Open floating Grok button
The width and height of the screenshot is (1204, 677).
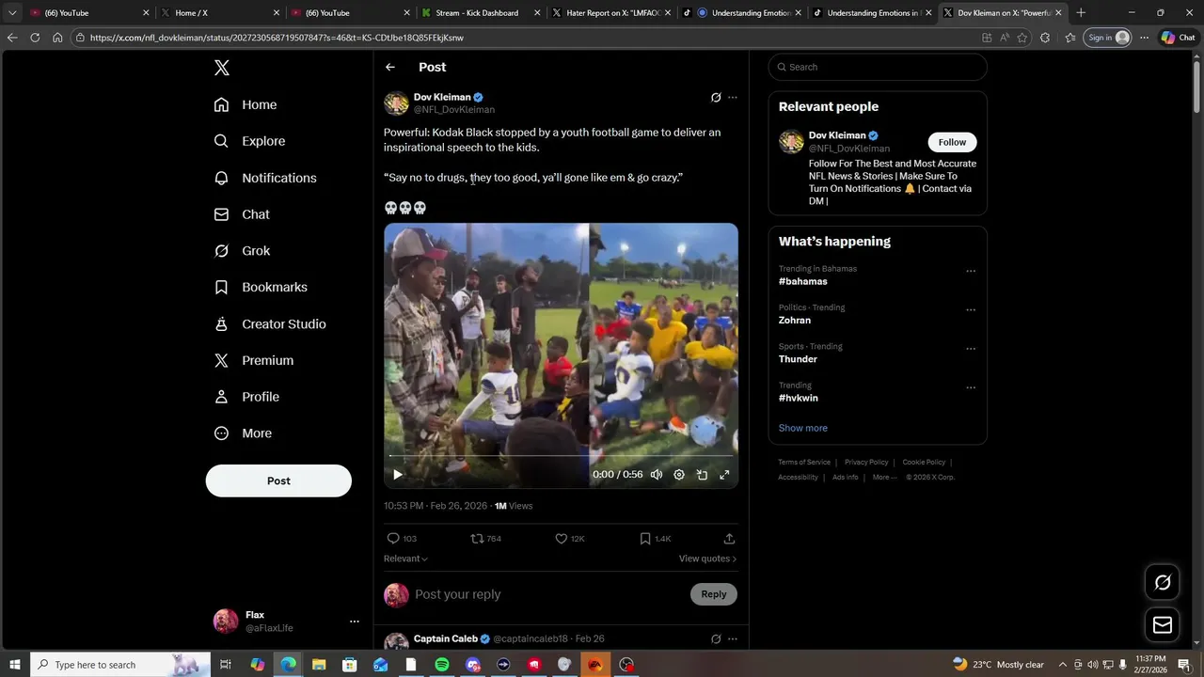click(x=1163, y=583)
